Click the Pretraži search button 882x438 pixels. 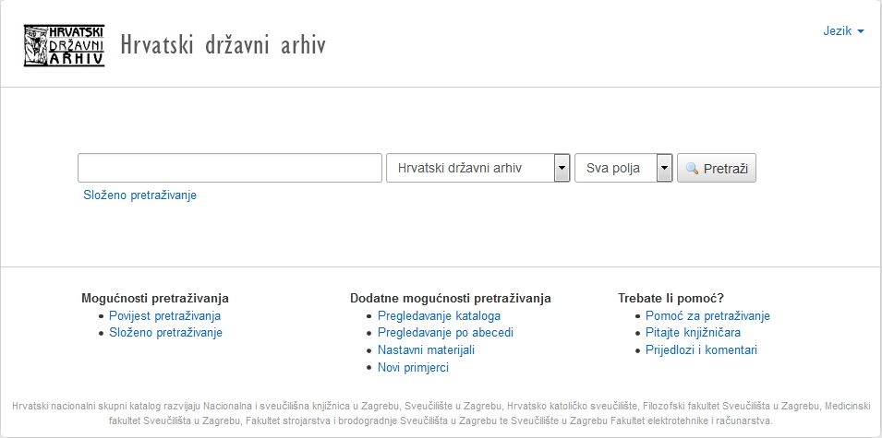pyautogui.click(x=716, y=168)
